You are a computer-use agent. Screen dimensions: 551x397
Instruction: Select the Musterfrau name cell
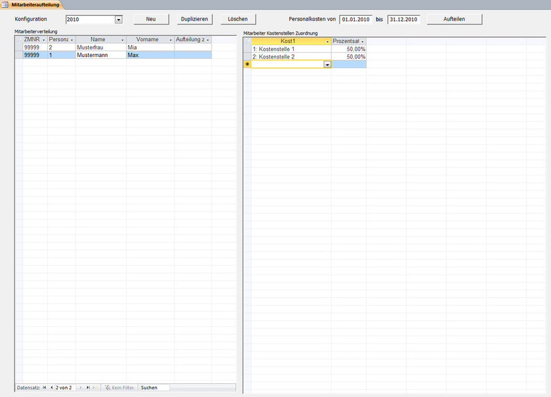101,48
